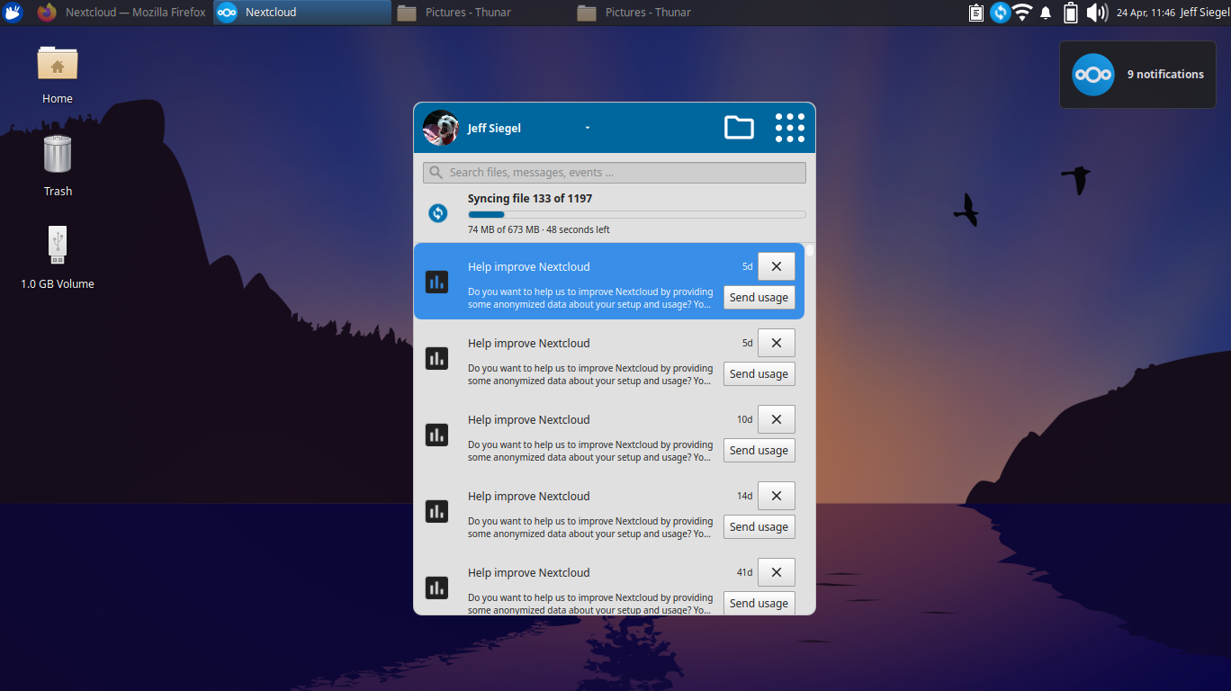Open the Jeff Siegel user menu in the top panel

point(1203,13)
